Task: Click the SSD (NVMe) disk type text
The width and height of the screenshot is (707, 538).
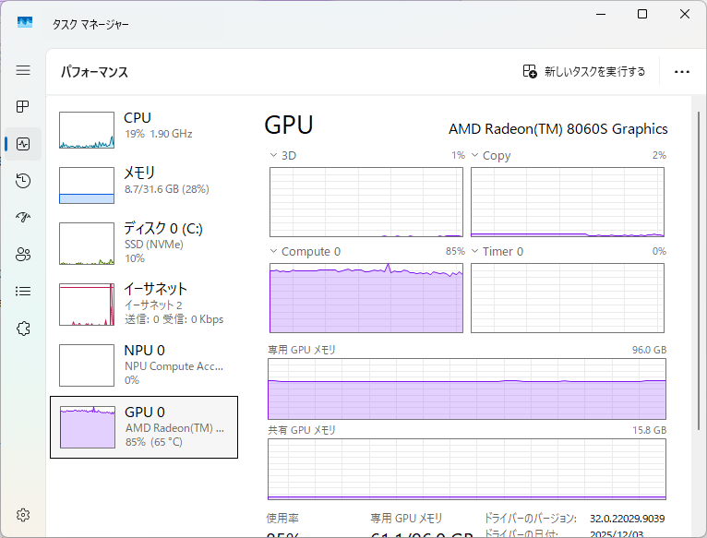Action: coord(154,245)
